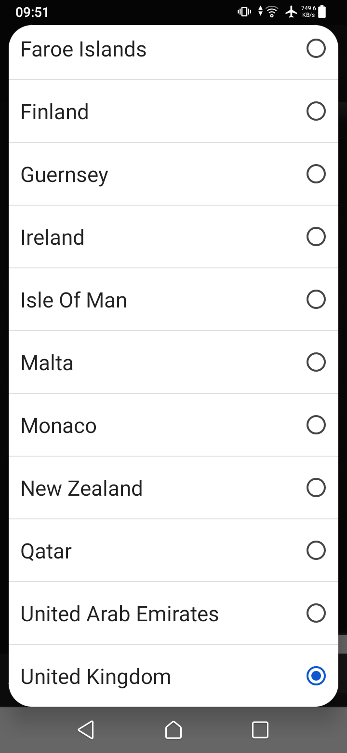This screenshot has width=347, height=753.
Task: Select the Isle Of Man radio button
Action: point(316,299)
